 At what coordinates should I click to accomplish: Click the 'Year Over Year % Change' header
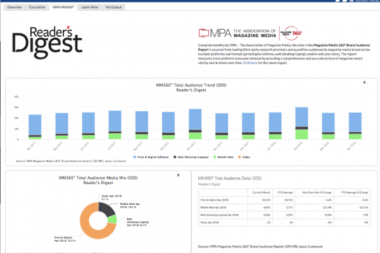[317, 192]
